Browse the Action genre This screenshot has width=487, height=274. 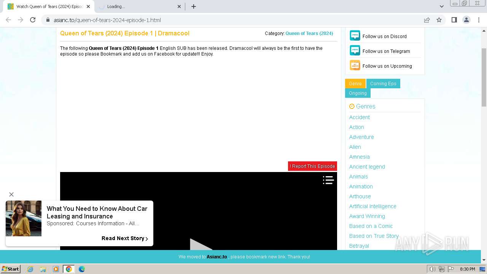pyautogui.click(x=356, y=127)
